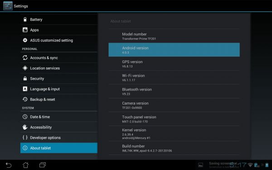Tap the 'Settings' title text
The width and height of the screenshot is (272, 170).
(x=21, y=6)
